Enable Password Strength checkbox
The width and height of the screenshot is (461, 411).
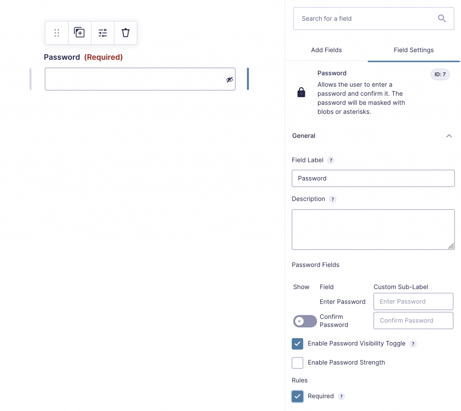click(x=298, y=362)
